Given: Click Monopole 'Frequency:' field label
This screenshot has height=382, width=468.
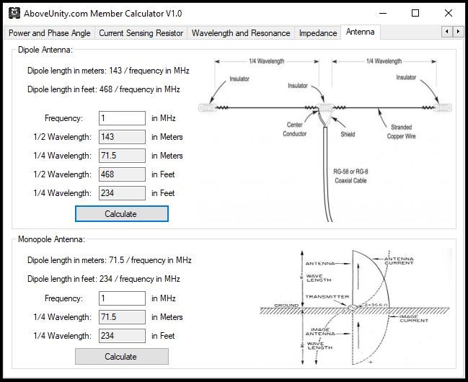Looking at the screenshot, I should 63,298.
